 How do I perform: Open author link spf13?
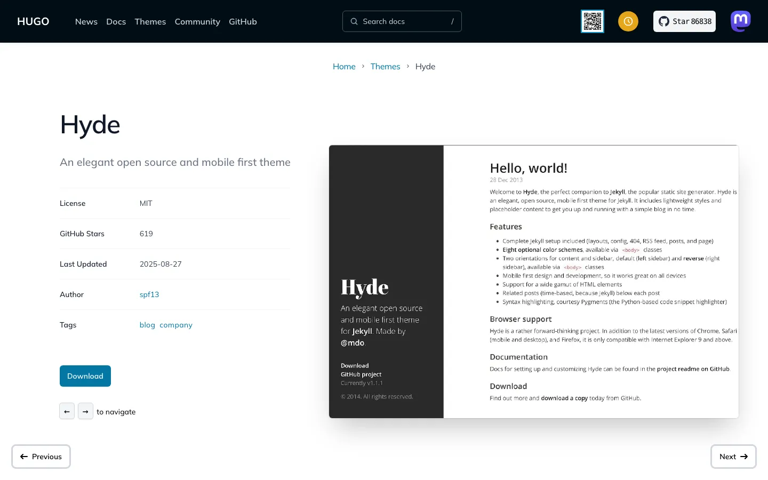tap(149, 294)
